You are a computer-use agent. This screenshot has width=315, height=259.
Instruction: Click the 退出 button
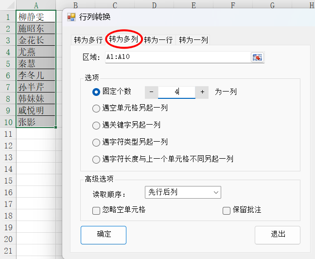click(x=278, y=235)
